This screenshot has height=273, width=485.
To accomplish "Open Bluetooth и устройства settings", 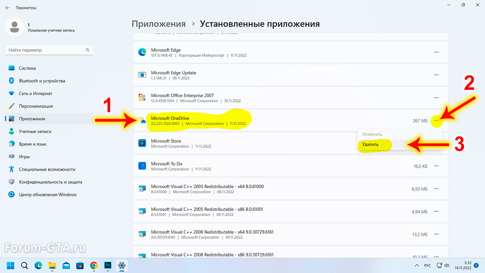I will (x=49, y=81).
